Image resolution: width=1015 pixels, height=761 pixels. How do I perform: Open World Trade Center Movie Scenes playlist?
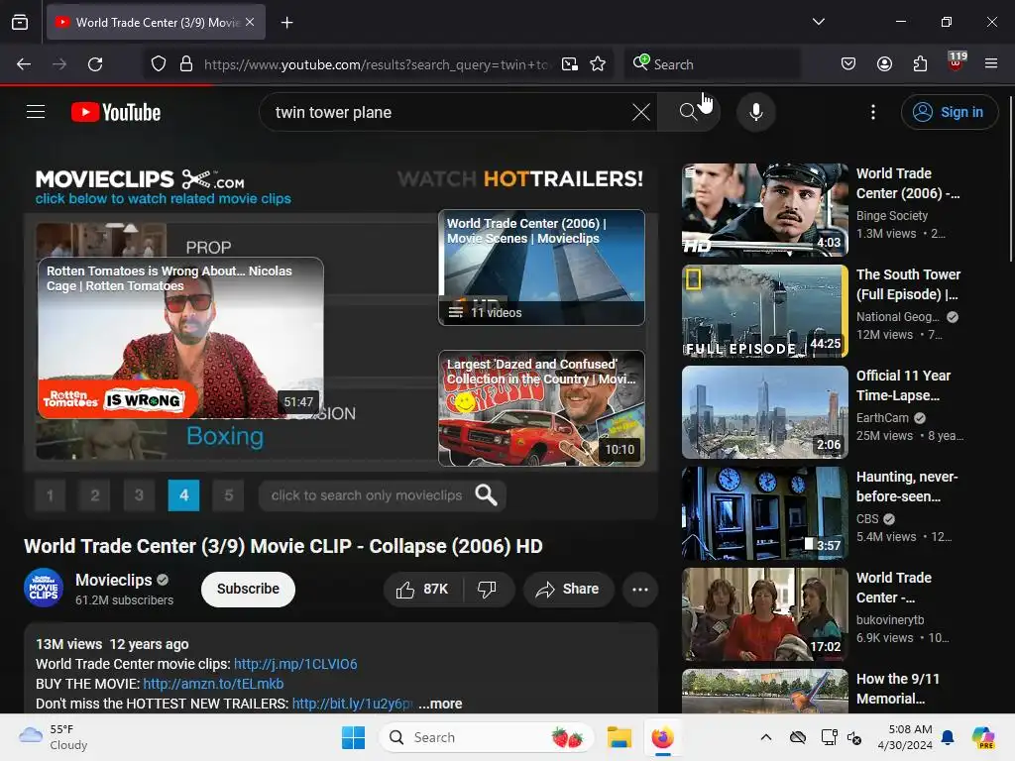pos(541,268)
